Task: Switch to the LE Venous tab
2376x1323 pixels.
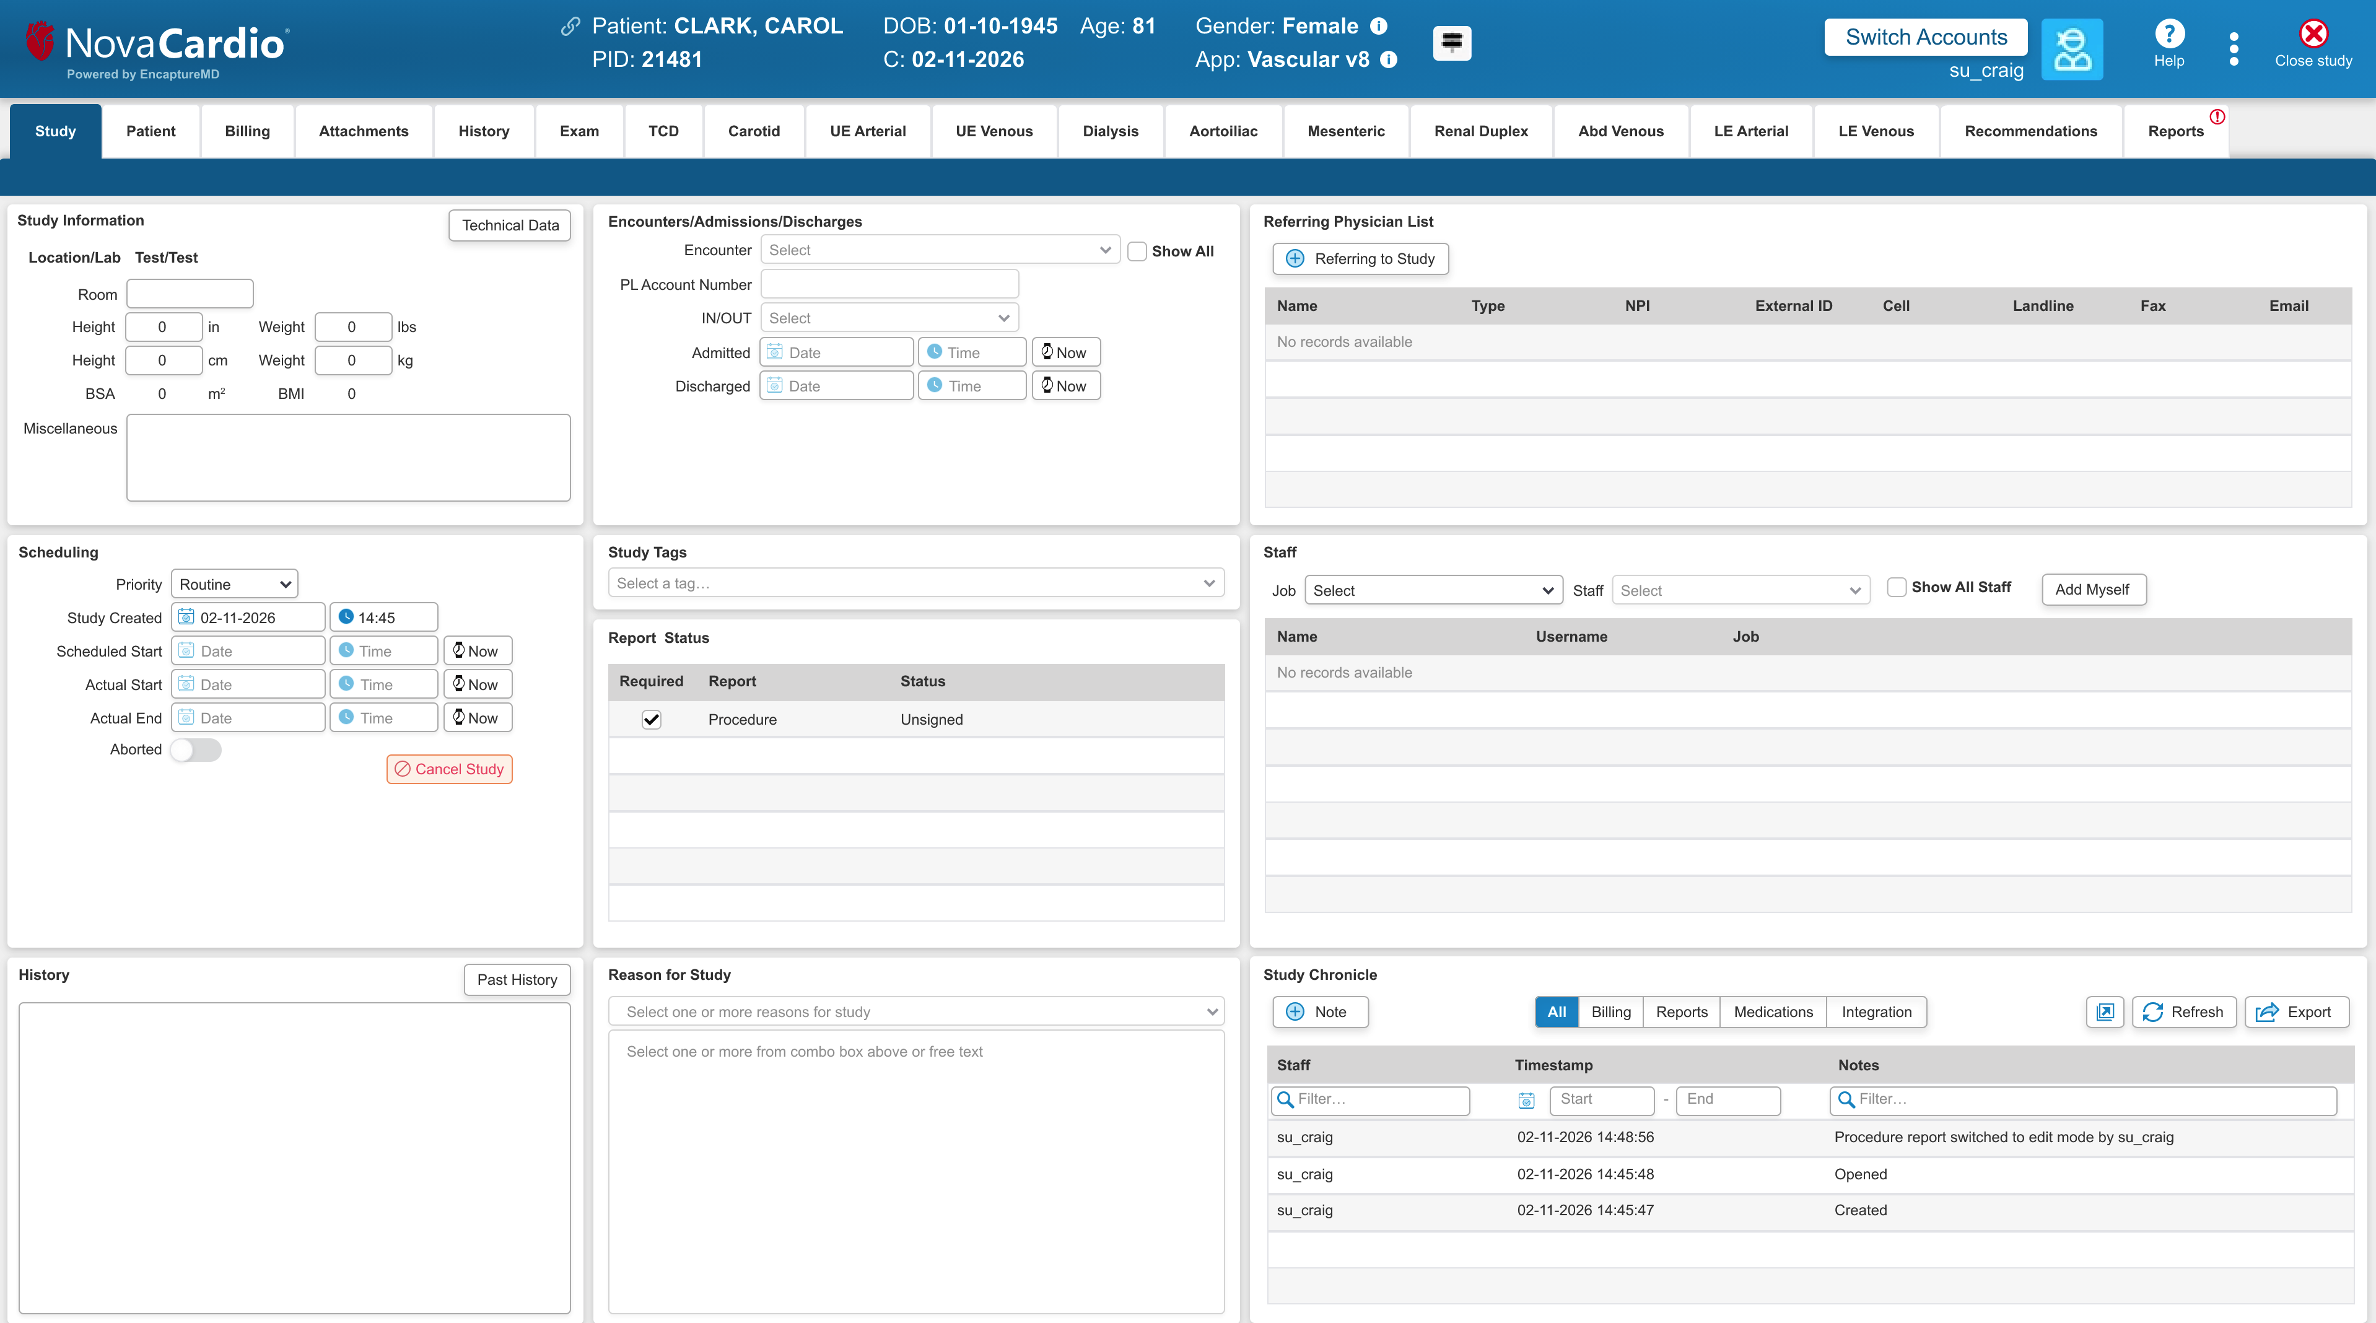Action: [x=1875, y=131]
